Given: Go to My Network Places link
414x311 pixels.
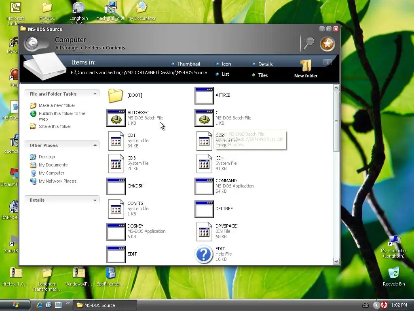Looking at the screenshot, I should pyautogui.click(x=57, y=181).
